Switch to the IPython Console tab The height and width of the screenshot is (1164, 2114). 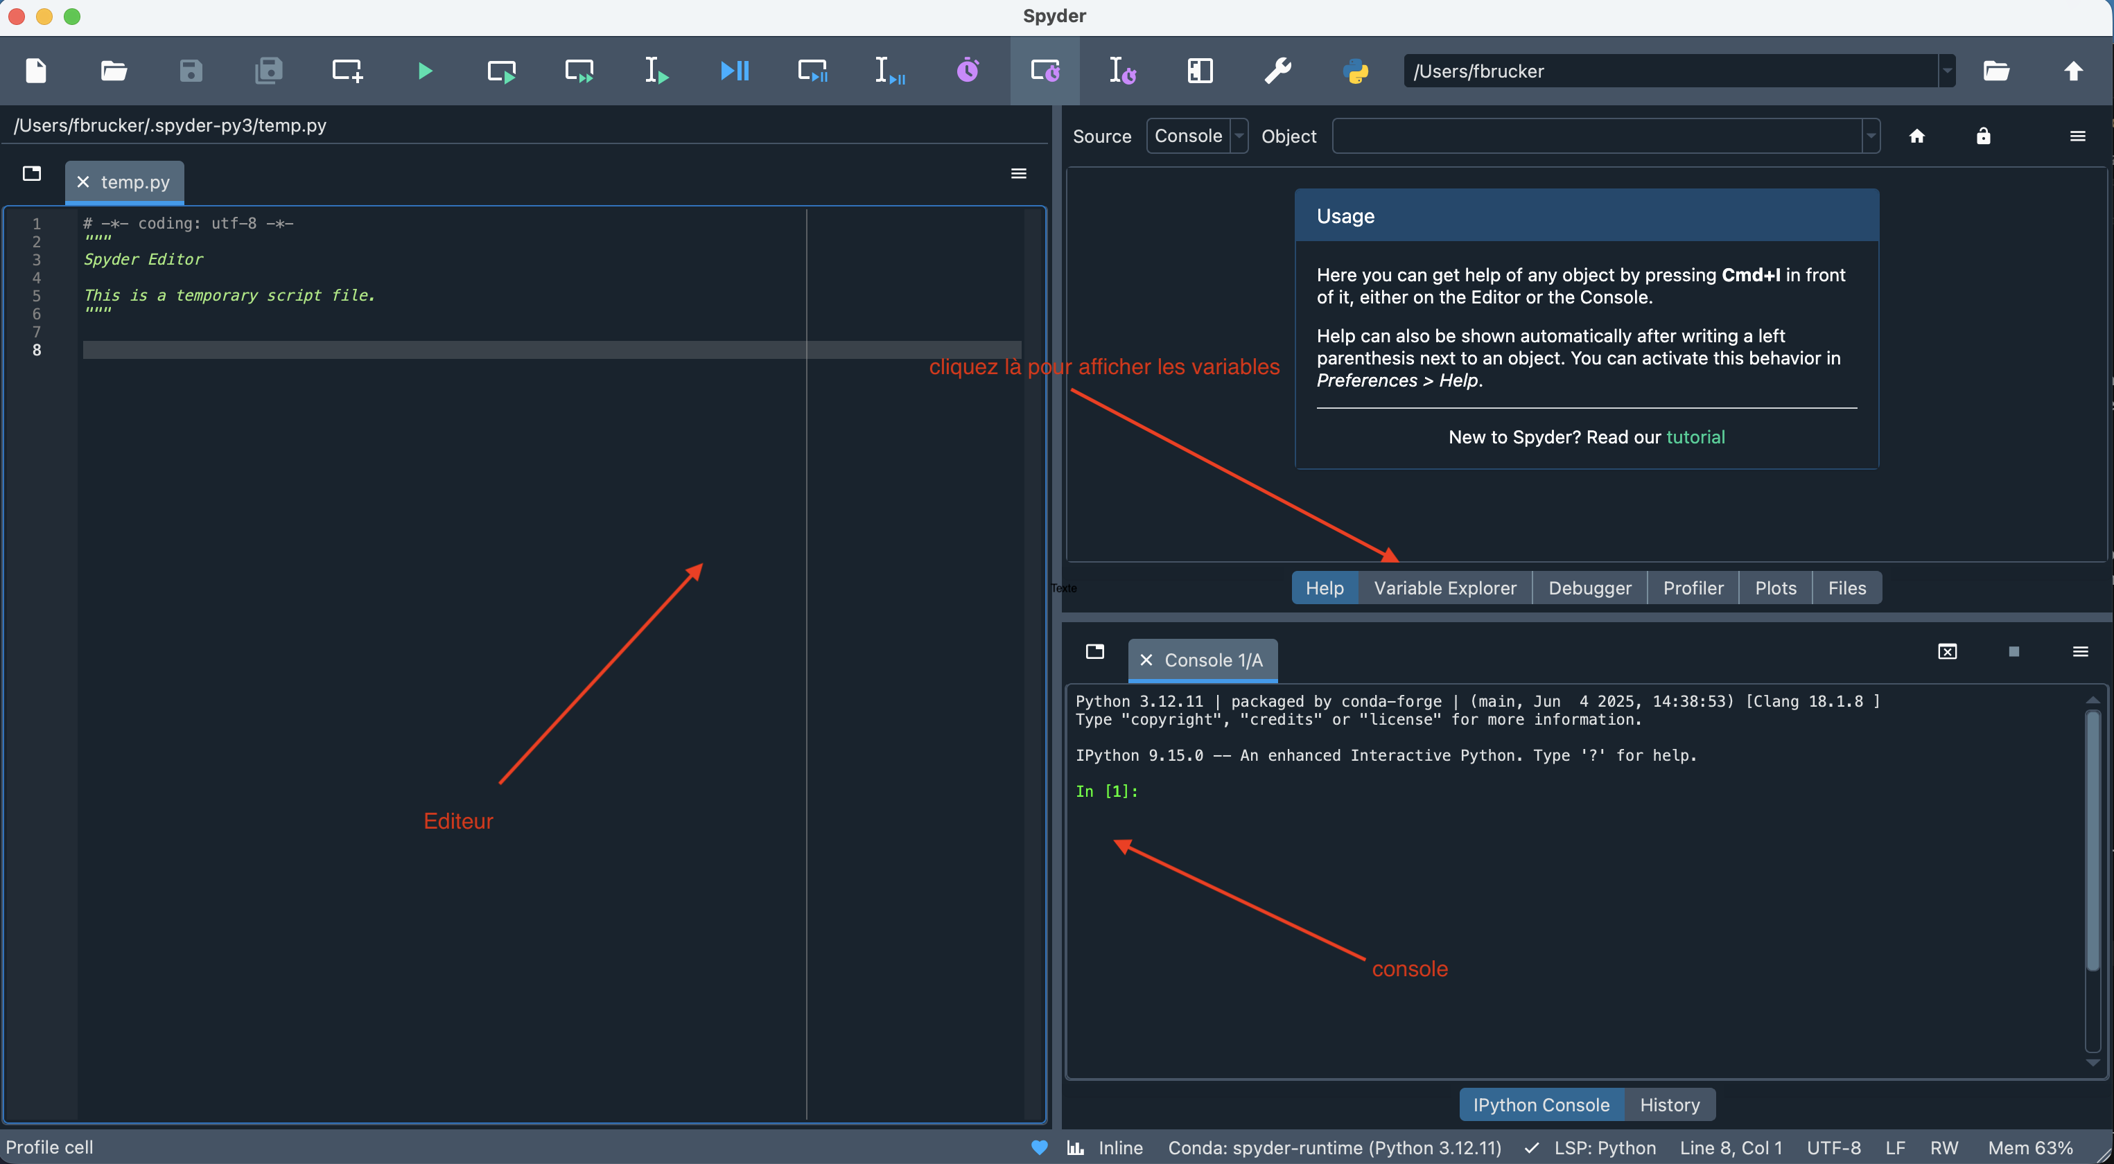(1541, 1105)
